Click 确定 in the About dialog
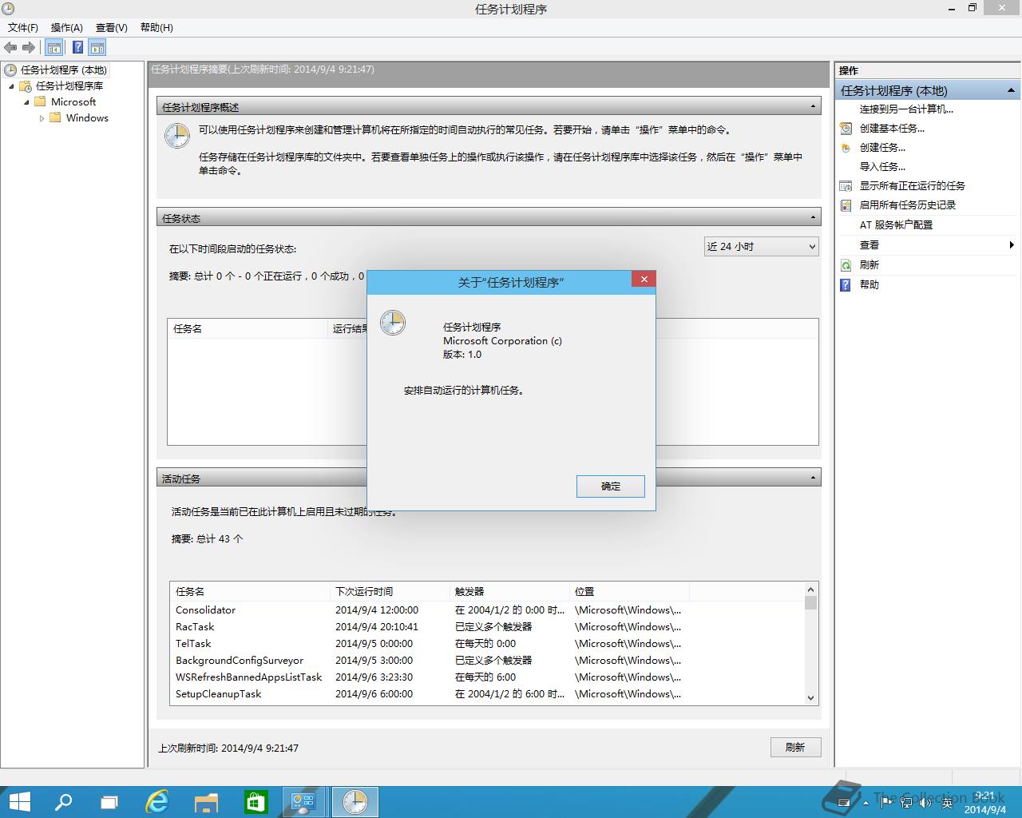 tap(611, 486)
